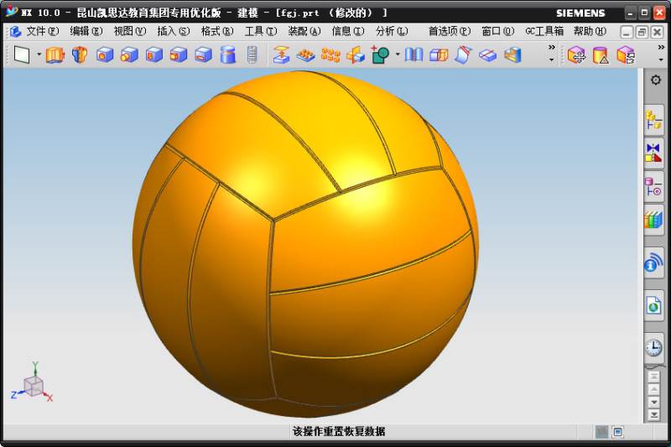Click the Pattern Feature icon
The height and width of the screenshot is (447, 671).
330,55
